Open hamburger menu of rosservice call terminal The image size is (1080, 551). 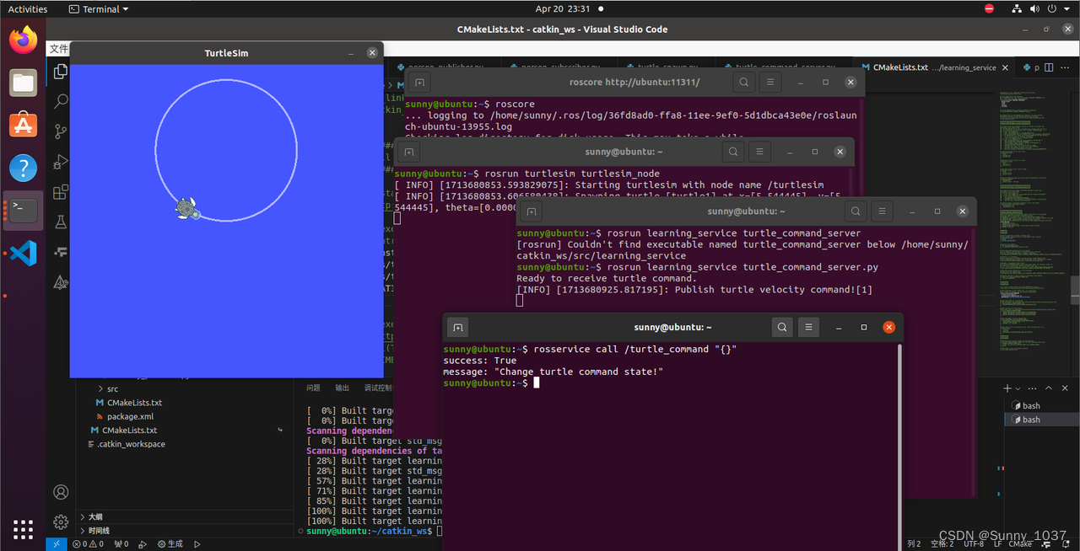click(x=808, y=327)
